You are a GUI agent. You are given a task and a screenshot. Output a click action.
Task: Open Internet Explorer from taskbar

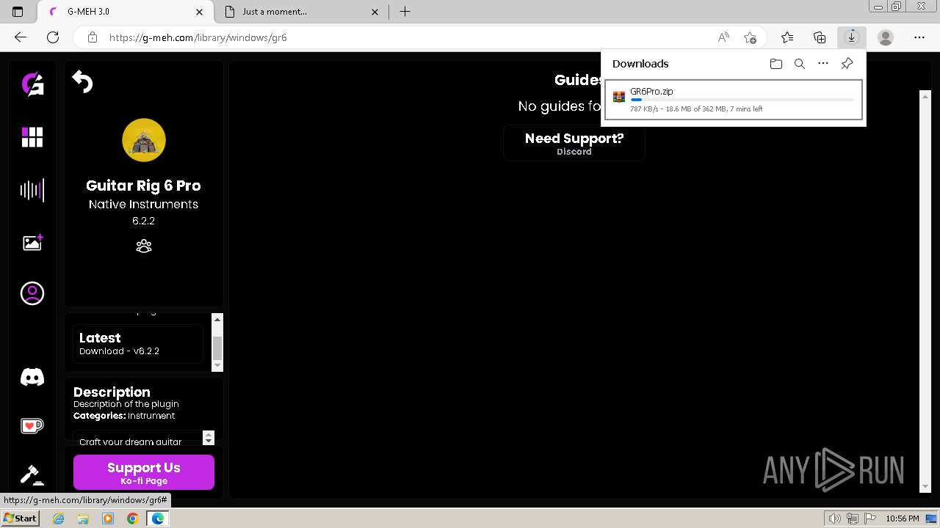59,518
